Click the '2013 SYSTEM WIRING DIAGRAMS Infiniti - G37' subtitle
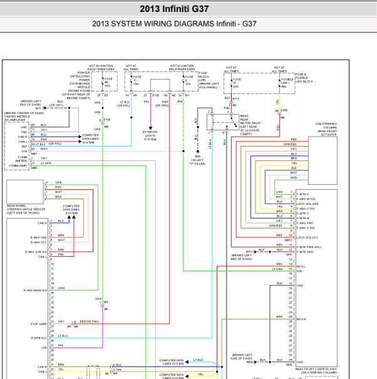 click(174, 24)
